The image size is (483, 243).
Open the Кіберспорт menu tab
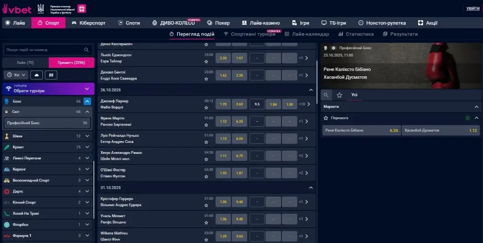[x=88, y=23]
